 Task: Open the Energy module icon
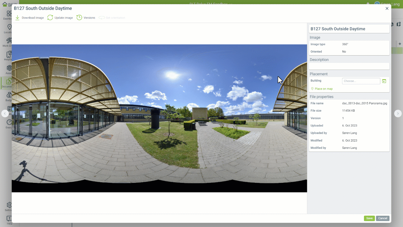(9, 122)
